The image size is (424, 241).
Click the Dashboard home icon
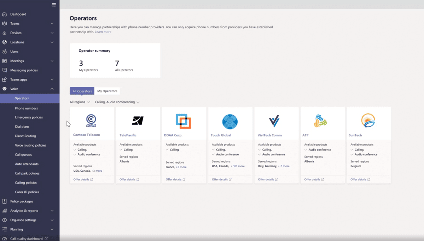tap(4, 14)
